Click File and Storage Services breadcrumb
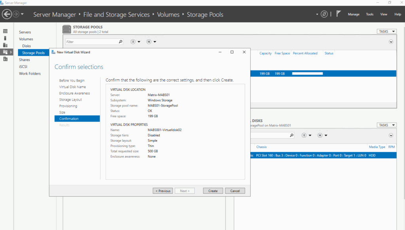 point(116,15)
